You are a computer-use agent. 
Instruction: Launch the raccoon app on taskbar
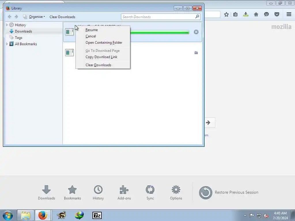point(61,215)
